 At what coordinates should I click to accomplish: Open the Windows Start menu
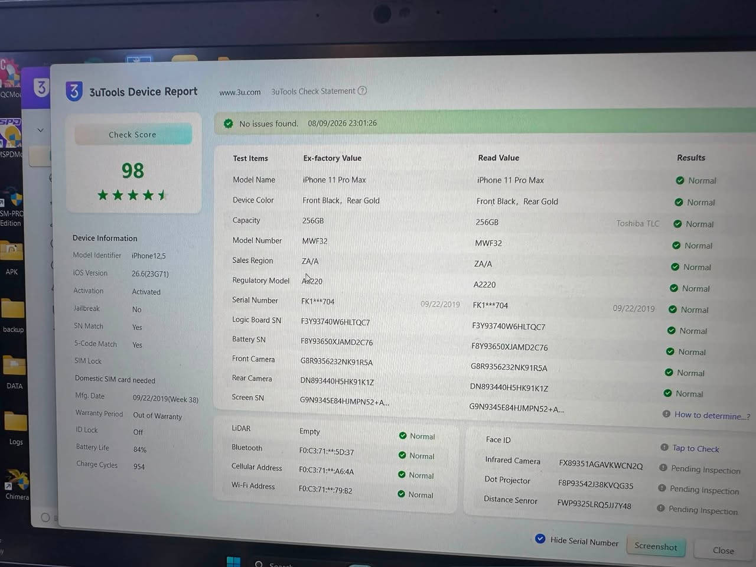tap(233, 562)
